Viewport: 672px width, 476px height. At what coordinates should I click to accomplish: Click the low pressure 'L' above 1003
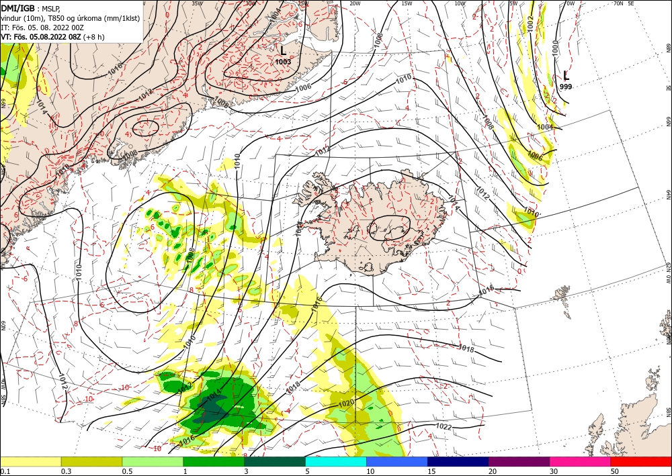pos(284,50)
